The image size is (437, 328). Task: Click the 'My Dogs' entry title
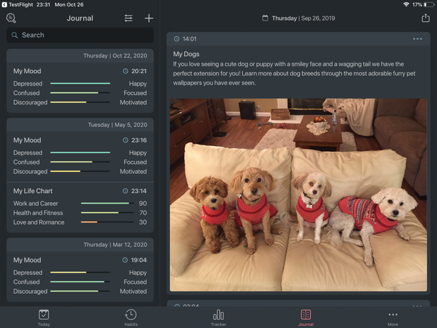tap(186, 54)
